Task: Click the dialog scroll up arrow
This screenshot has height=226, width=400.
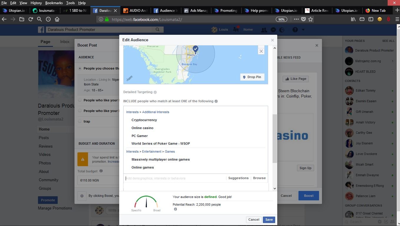Action: point(275,48)
